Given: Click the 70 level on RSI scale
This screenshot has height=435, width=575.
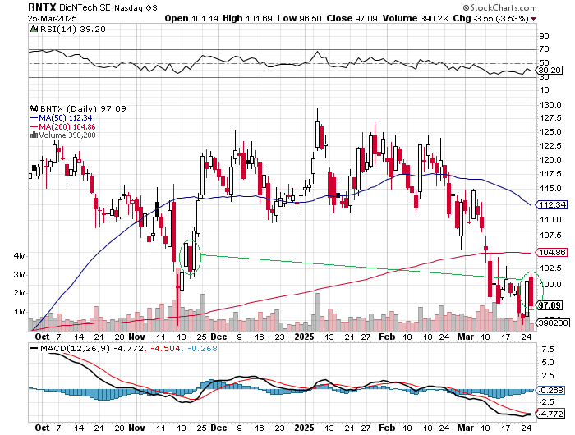Looking at the screenshot, I should 544,48.
